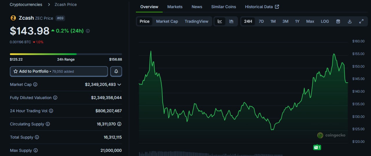Select the 7D time range
The width and height of the screenshot is (371, 156).
(261, 21)
